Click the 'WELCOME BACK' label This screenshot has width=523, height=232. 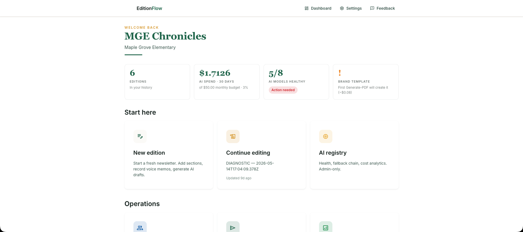(x=142, y=27)
